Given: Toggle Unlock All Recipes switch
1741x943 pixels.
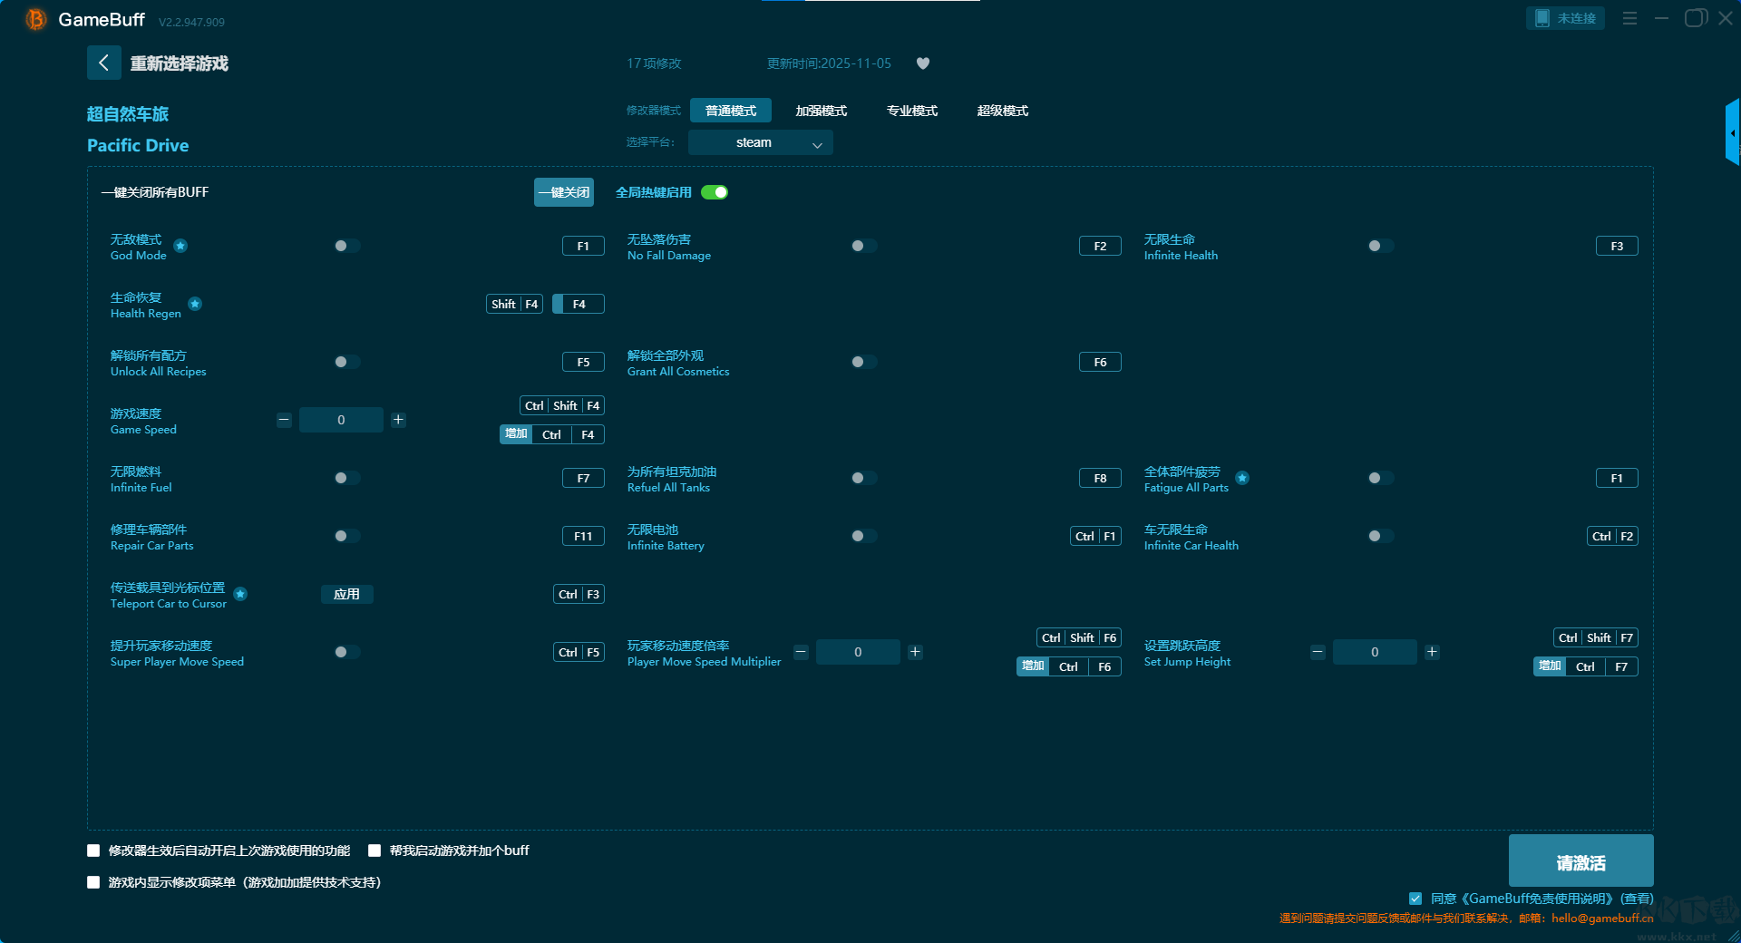Looking at the screenshot, I should pos(347,362).
